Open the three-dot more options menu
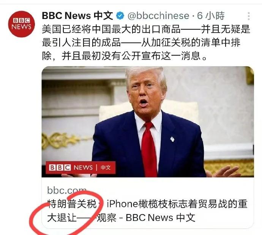262x235 pixels. (249, 16)
